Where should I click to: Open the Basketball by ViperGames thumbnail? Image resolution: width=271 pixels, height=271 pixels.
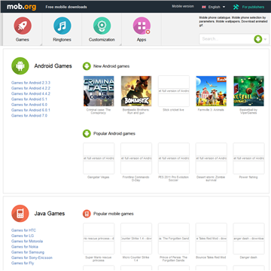[248, 91]
